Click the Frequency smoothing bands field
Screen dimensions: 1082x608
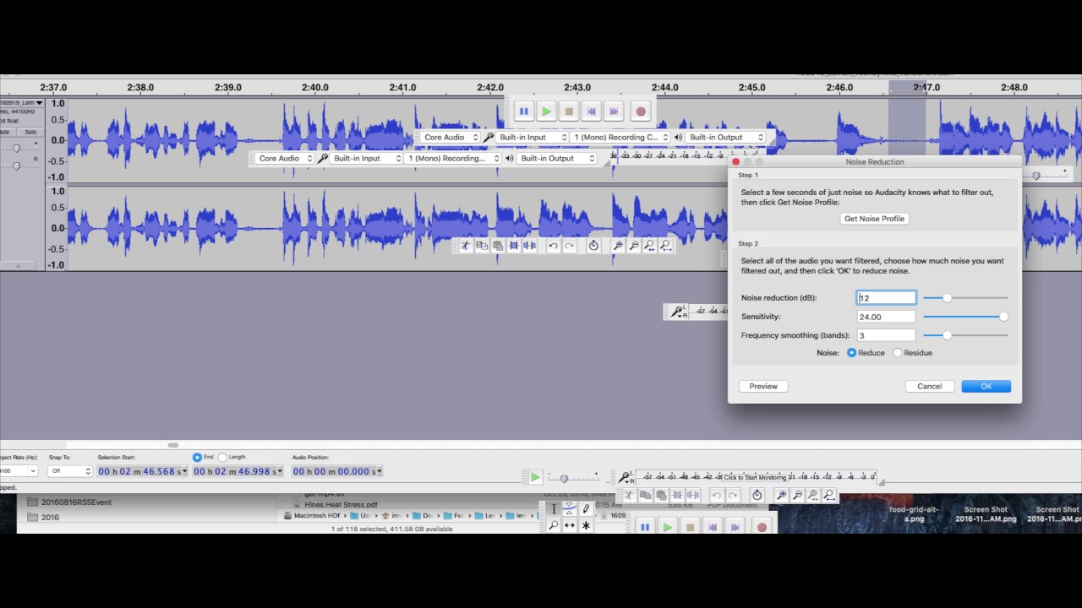pyautogui.click(x=886, y=335)
